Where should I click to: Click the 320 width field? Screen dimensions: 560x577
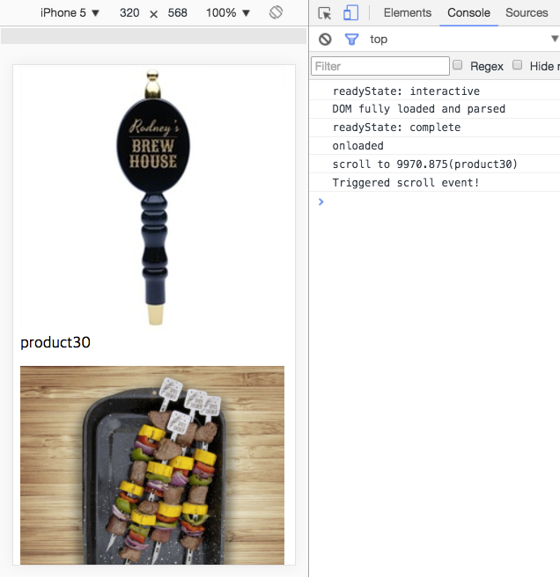click(x=129, y=13)
